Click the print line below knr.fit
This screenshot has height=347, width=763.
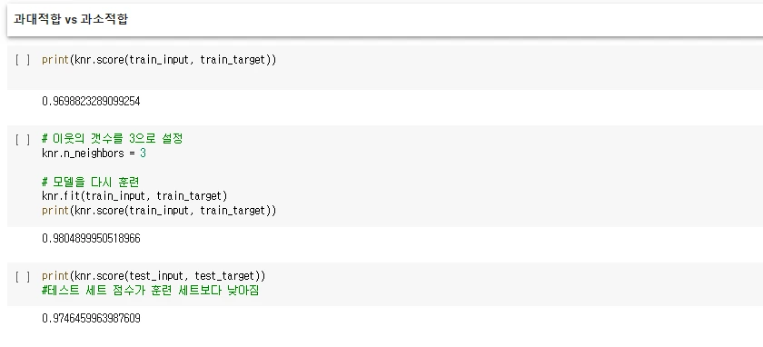(159, 210)
